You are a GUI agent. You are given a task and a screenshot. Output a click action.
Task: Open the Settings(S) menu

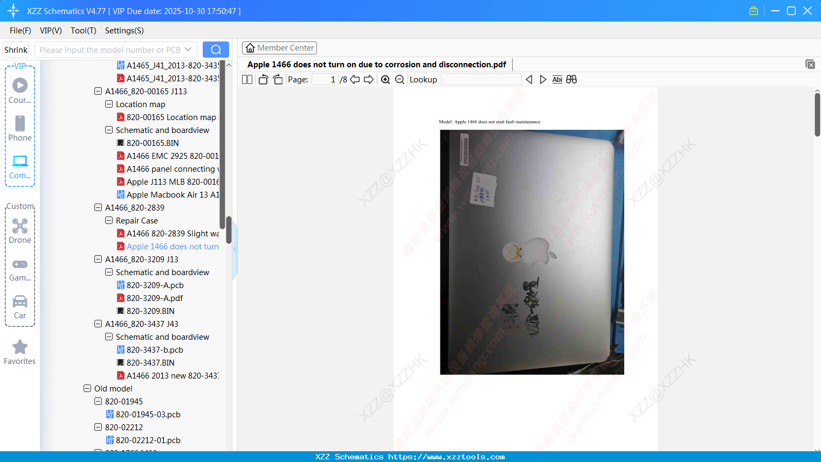tap(125, 31)
